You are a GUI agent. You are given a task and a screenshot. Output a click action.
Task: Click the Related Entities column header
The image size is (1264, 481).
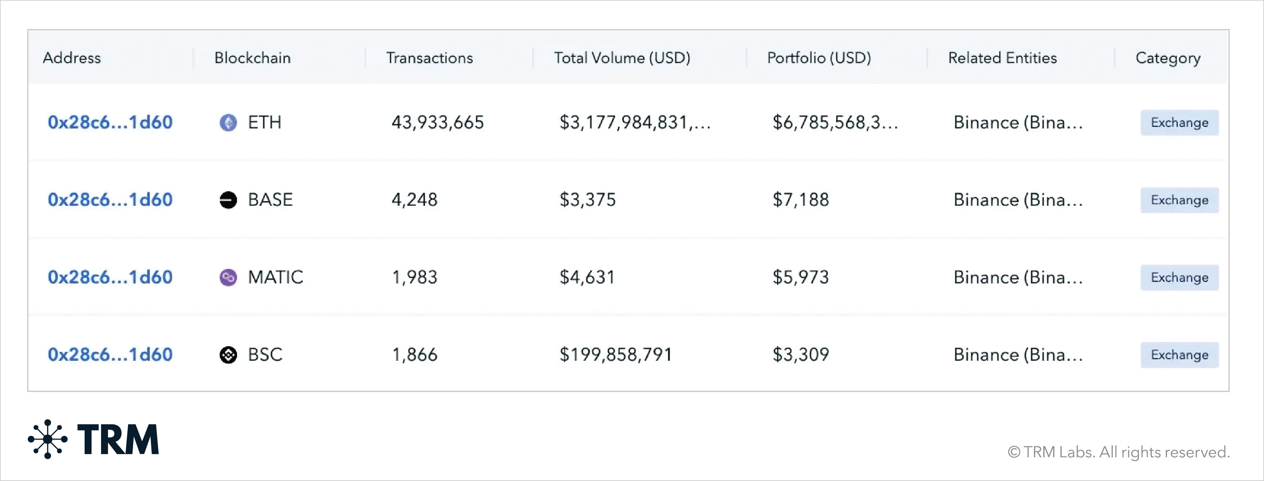click(1002, 58)
